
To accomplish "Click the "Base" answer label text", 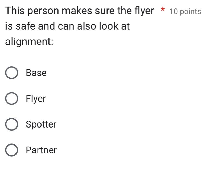I will point(36,73).
